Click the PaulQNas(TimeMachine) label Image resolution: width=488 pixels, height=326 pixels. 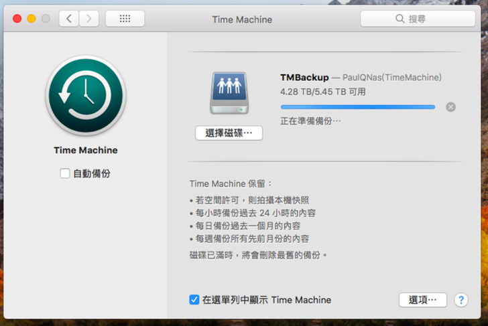point(392,78)
